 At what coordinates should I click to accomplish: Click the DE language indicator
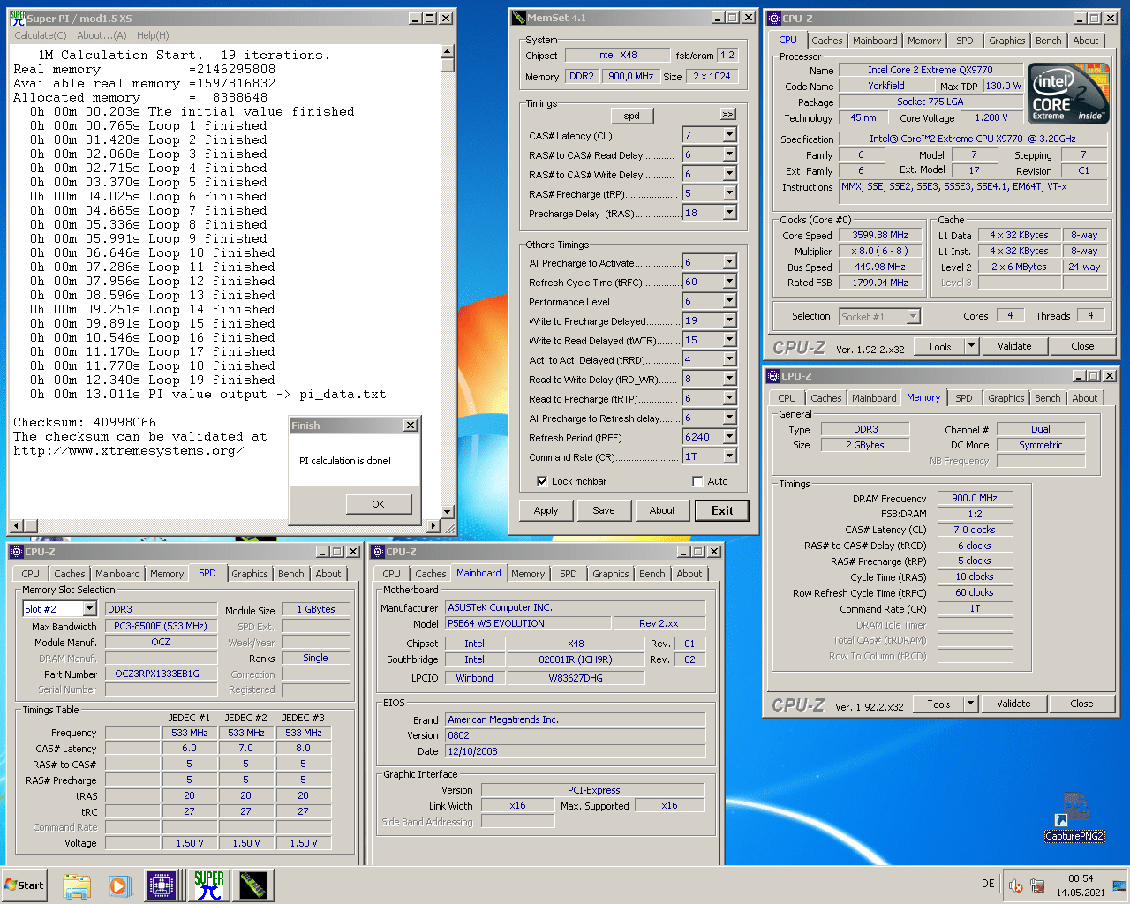click(988, 884)
